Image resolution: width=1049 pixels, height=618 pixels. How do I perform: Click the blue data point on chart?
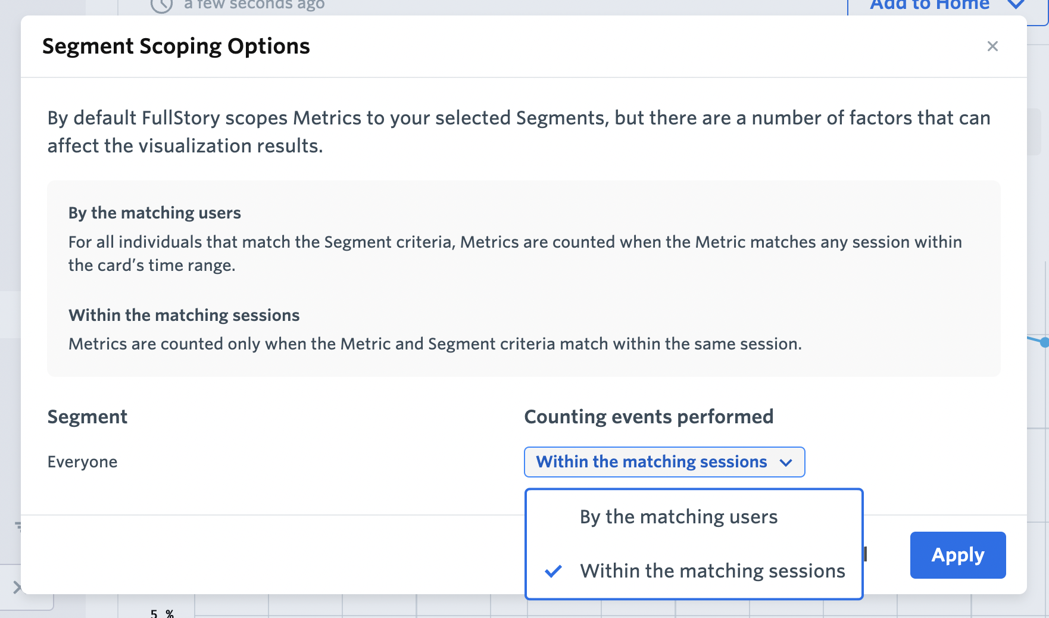(x=1044, y=342)
